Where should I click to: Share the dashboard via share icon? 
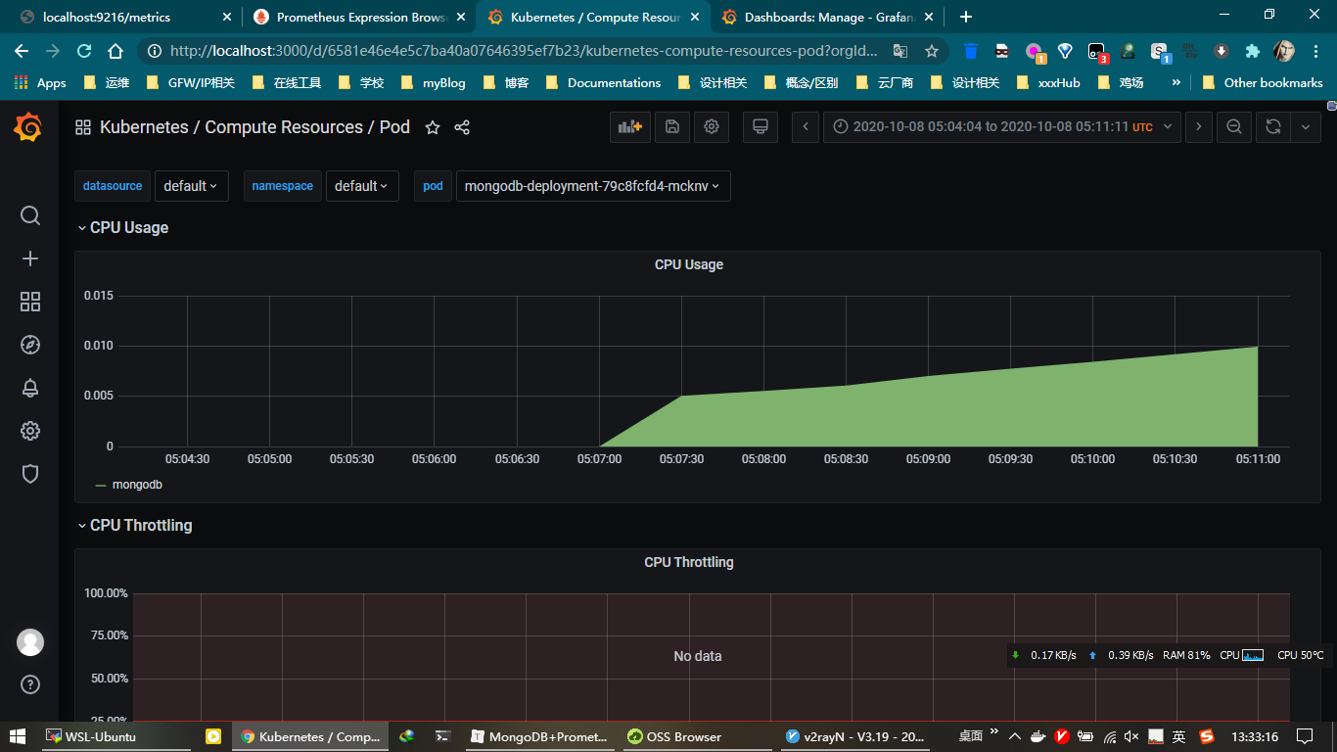click(x=462, y=127)
